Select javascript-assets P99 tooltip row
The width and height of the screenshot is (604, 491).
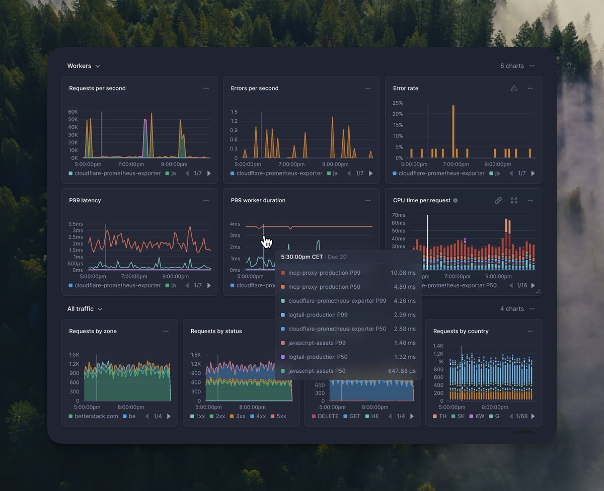(x=348, y=343)
